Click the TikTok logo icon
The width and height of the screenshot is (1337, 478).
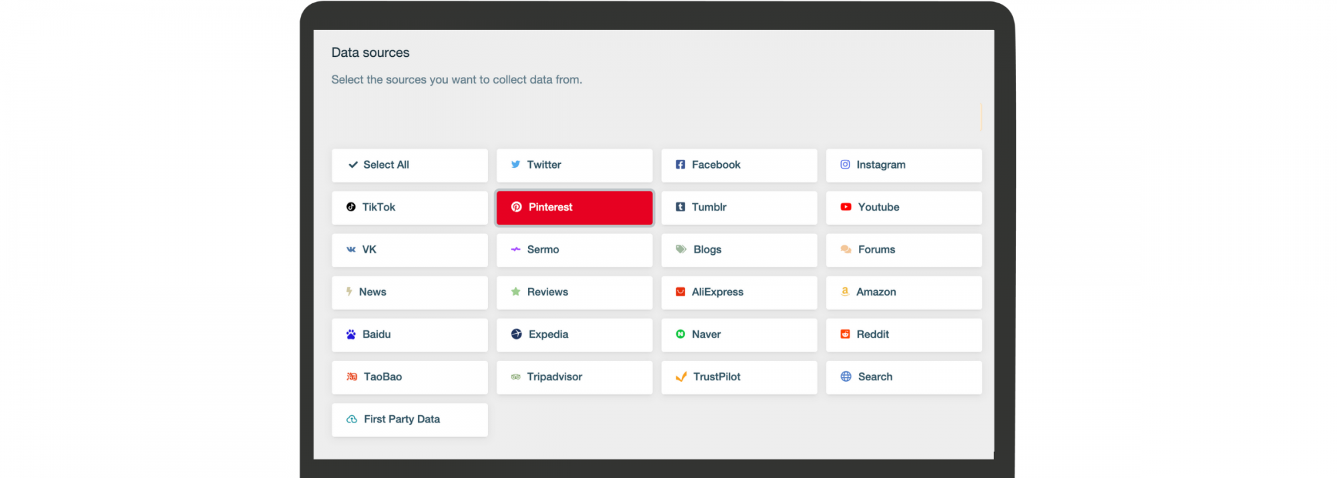pyautogui.click(x=351, y=207)
